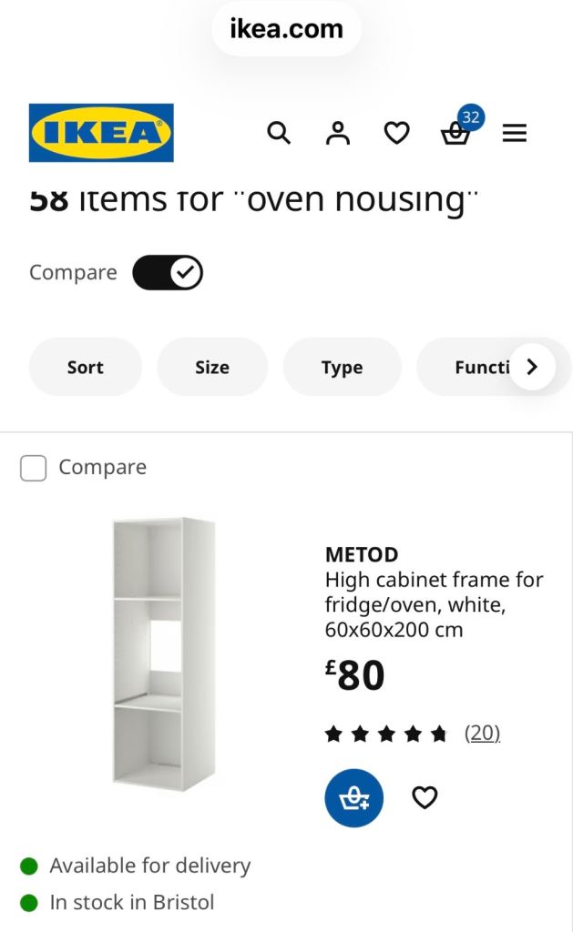Save METOD cabinet to favourites heart
Screen dimensions: 573x932
click(x=425, y=798)
